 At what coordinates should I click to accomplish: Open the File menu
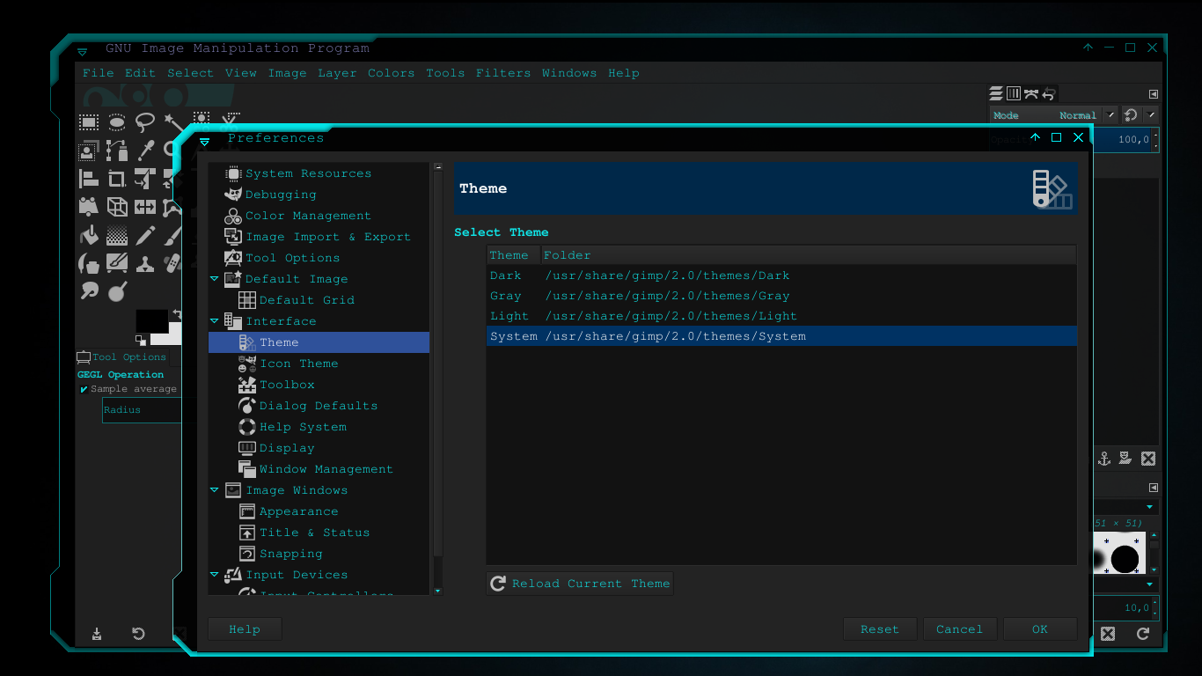coord(98,73)
